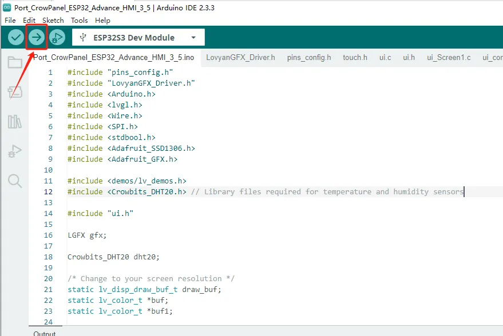Place cursor on the 'LGFX gfx;' code line
This screenshot has width=503, height=336.
(87, 235)
